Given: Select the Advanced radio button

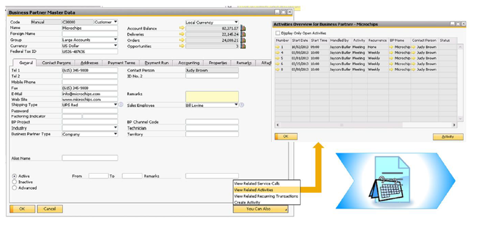Looking at the screenshot, I should pyautogui.click(x=14, y=188).
